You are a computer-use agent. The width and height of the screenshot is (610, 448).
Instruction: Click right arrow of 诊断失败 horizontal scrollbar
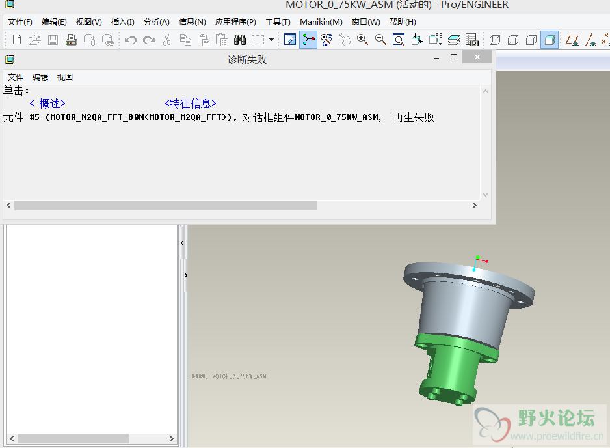point(475,205)
